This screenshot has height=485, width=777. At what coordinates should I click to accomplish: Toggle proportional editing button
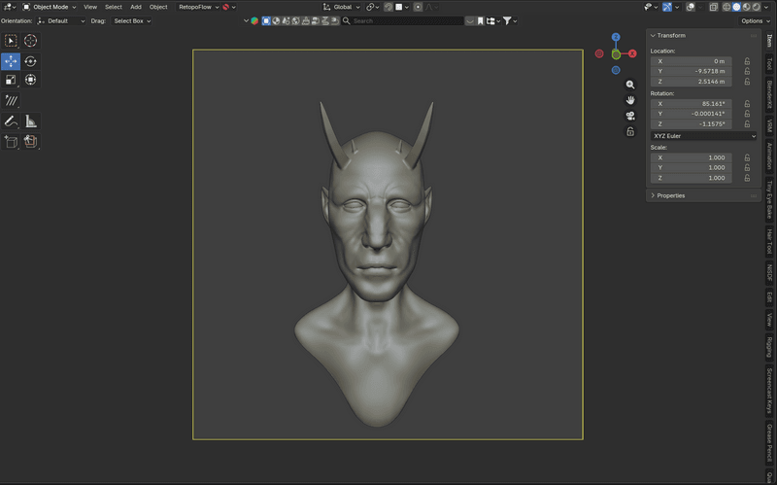click(x=418, y=7)
